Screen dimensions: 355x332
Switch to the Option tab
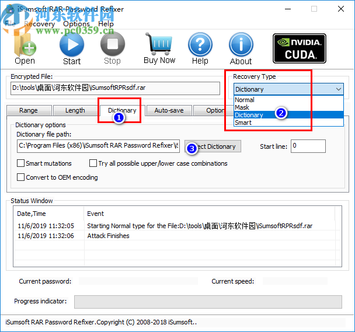coord(215,110)
